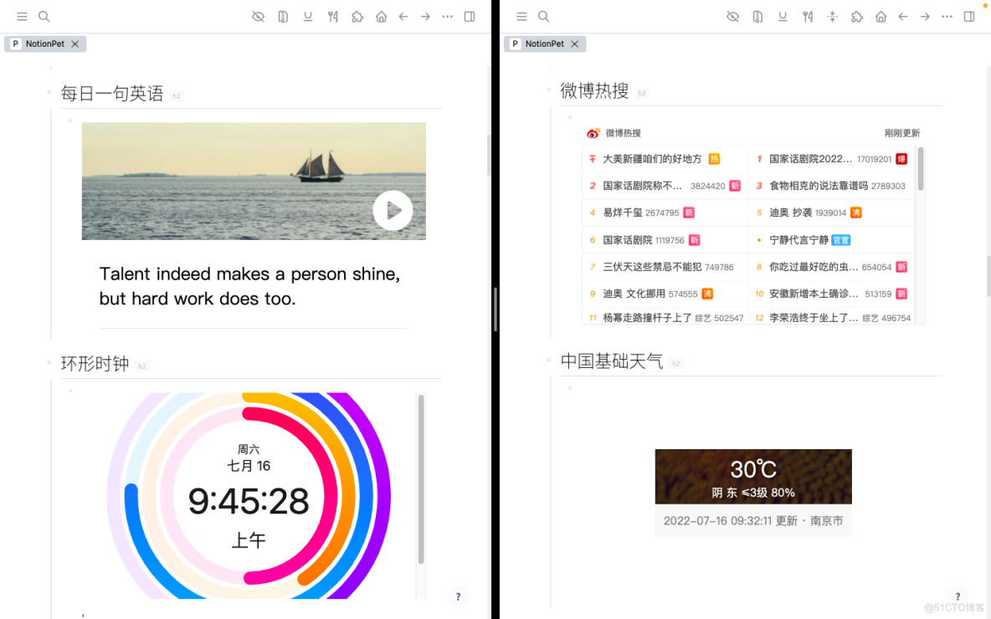
Task: Select the NotionPet tab above 微博热搜
Action: [544, 44]
